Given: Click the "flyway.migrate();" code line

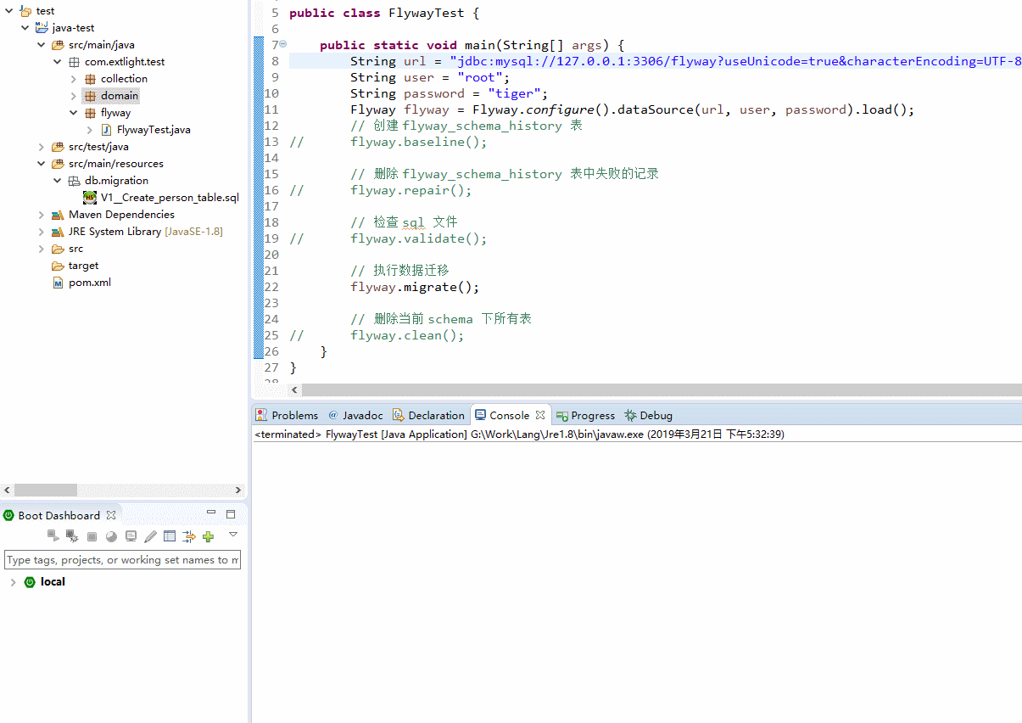Looking at the screenshot, I should tap(415, 287).
